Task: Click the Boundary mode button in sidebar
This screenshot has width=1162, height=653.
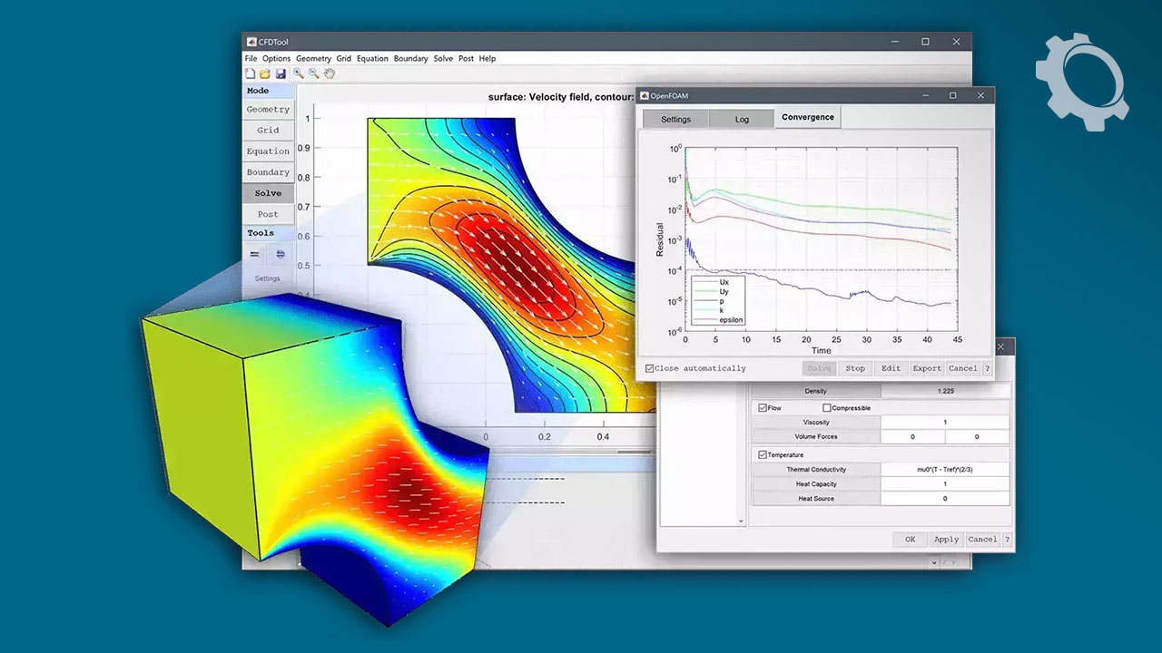Action: click(x=268, y=172)
